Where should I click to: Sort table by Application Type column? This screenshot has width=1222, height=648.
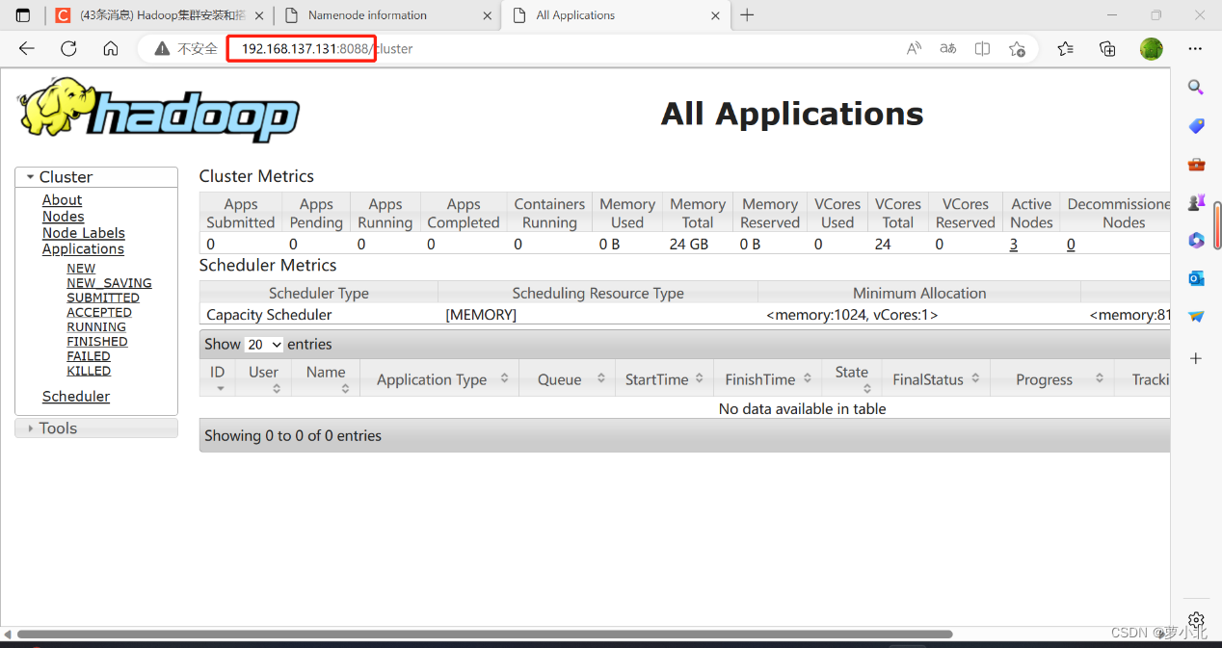tap(439, 378)
